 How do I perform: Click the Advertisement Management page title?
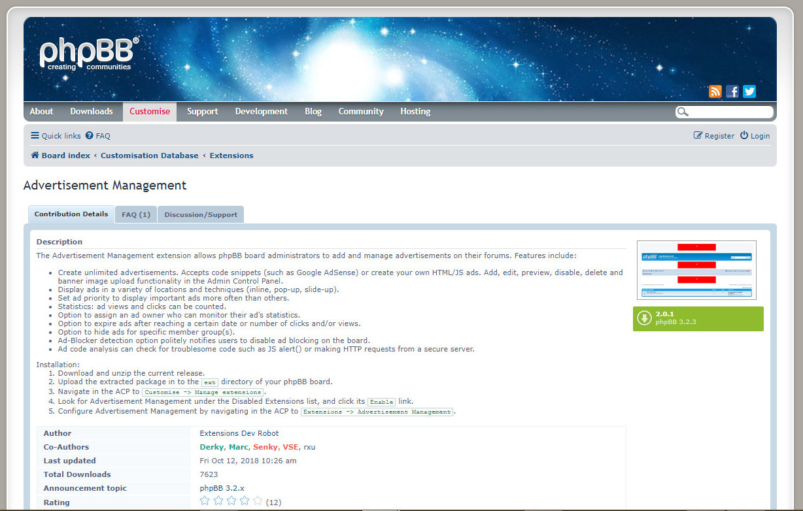click(105, 186)
